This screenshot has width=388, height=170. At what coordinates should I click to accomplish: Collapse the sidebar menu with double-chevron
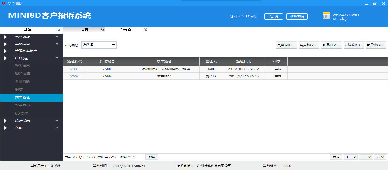pyautogui.click(x=59, y=30)
